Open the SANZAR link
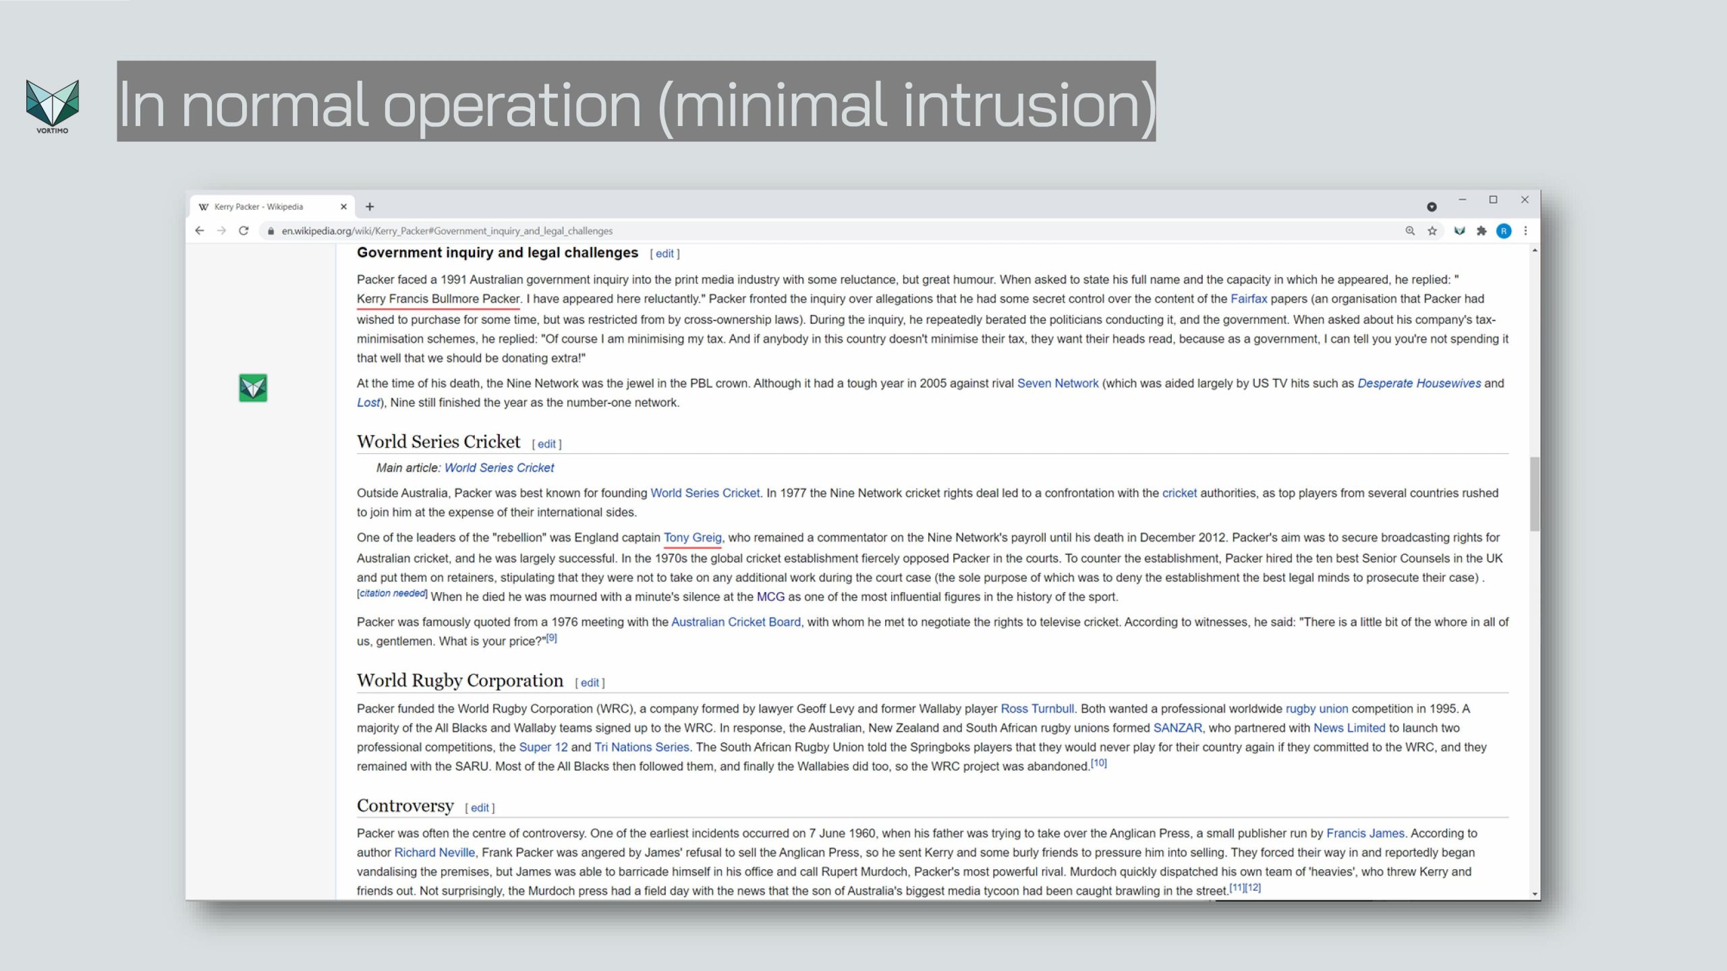Viewport: 1727px width, 971px height. pyautogui.click(x=1177, y=728)
